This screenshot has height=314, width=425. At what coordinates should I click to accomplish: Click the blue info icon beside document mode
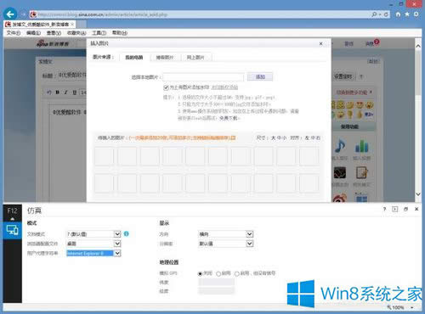127,233
